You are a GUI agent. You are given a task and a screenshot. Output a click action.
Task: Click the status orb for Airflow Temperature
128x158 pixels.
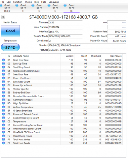[x=4, y=107]
